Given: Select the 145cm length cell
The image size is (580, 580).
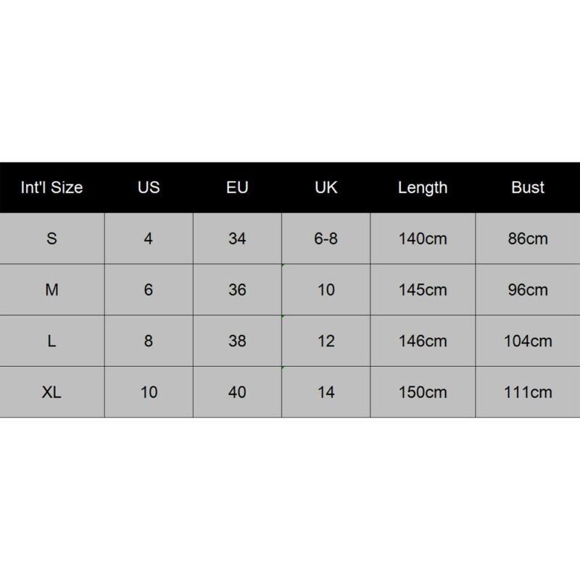Looking at the screenshot, I should click(423, 290).
